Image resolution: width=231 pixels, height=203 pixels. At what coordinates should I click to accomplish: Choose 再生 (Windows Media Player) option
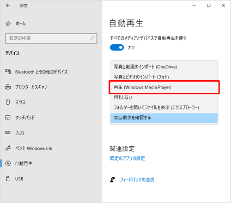point(164,87)
